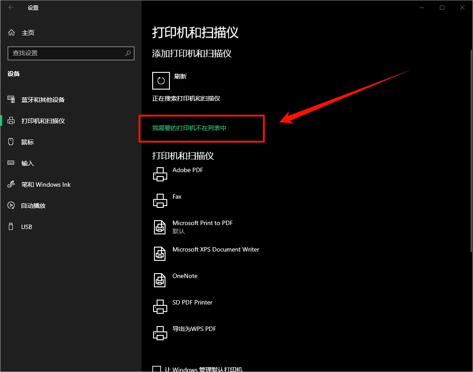The height and width of the screenshot is (372, 473).
Task: Click the USB icon in the sidebar
Action: click(11, 226)
